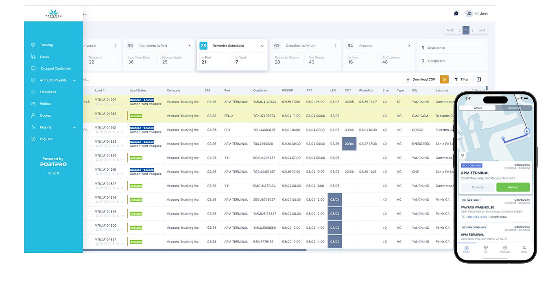
Task: Sort by the Container column header
Action: pyautogui.click(x=260, y=90)
